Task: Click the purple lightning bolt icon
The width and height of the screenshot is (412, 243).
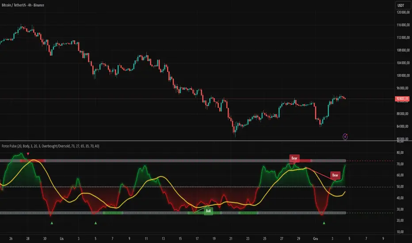Action: tap(345, 137)
